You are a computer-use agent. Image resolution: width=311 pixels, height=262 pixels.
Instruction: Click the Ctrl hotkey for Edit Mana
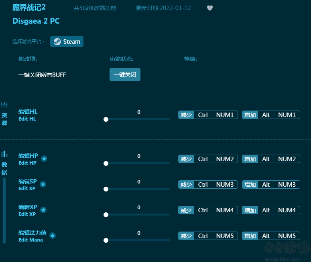pos(203,236)
